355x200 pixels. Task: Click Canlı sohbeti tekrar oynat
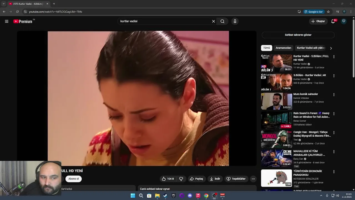point(155,189)
